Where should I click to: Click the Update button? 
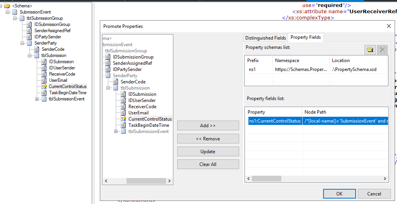click(x=208, y=152)
